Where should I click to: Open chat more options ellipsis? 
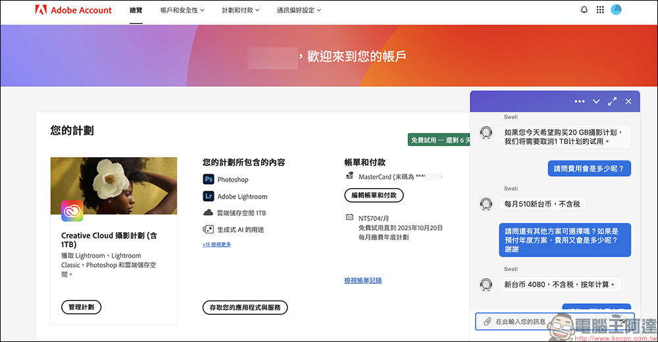coord(579,101)
